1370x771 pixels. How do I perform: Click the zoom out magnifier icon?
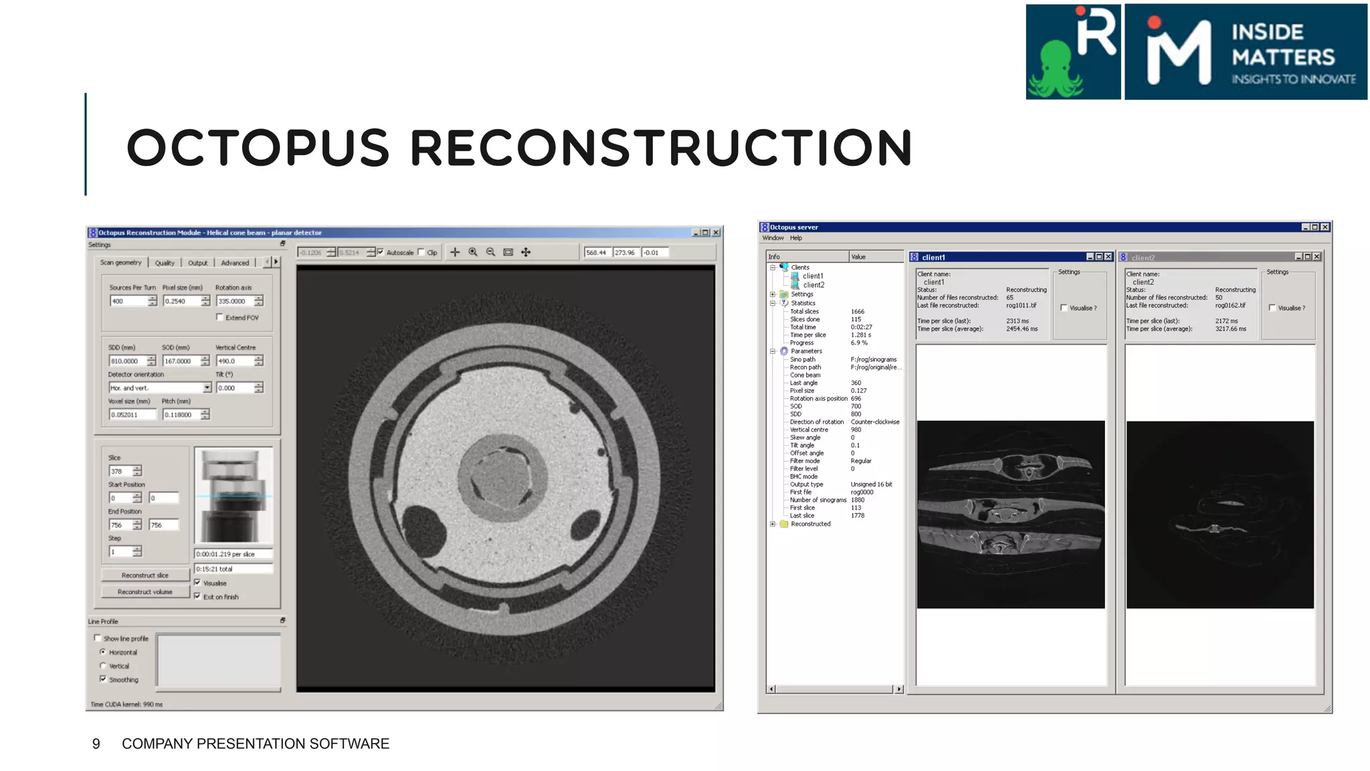(x=490, y=252)
